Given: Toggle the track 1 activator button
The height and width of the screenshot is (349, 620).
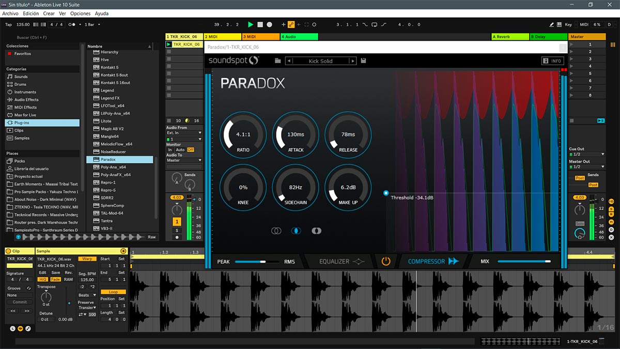Looking at the screenshot, I should coord(177,222).
